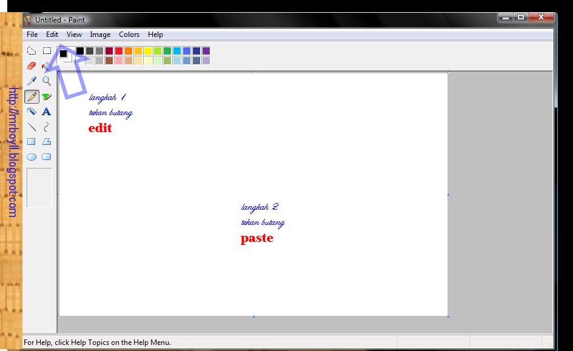Pick the Rectangle shape tool
The height and width of the screenshot is (351, 573).
coord(32,142)
